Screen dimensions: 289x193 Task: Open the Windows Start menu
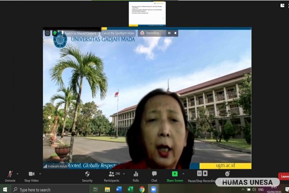5,189
